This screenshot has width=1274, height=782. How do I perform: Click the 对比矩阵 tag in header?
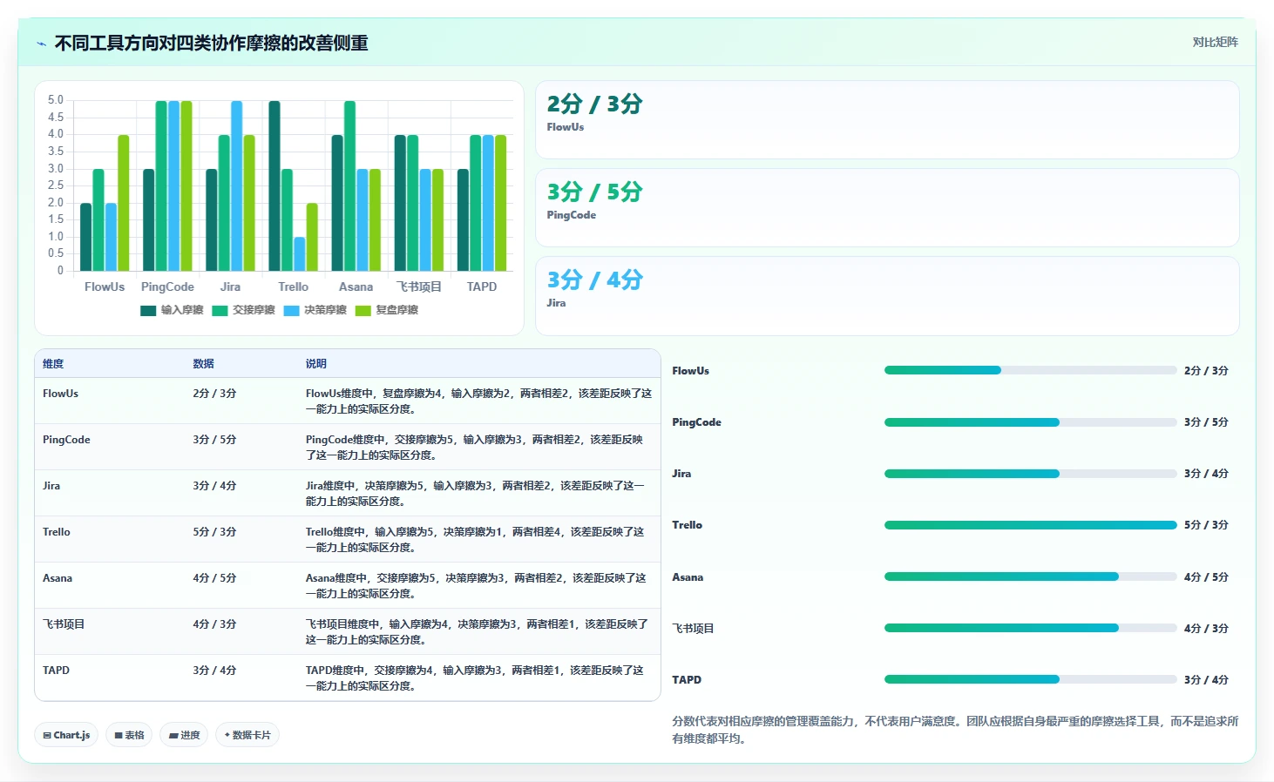pyautogui.click(x=1215, y=42)
